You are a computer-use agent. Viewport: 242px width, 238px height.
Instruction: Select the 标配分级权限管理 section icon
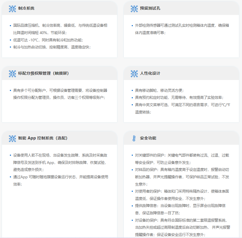12,74
